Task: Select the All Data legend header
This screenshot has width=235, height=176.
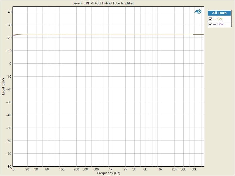Action: point(219,13)
